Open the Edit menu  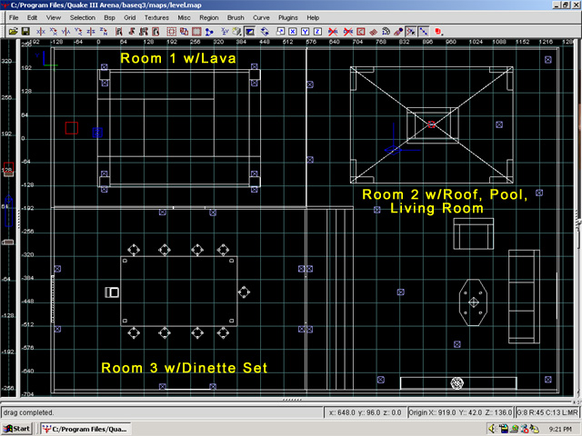coord(32,17)
